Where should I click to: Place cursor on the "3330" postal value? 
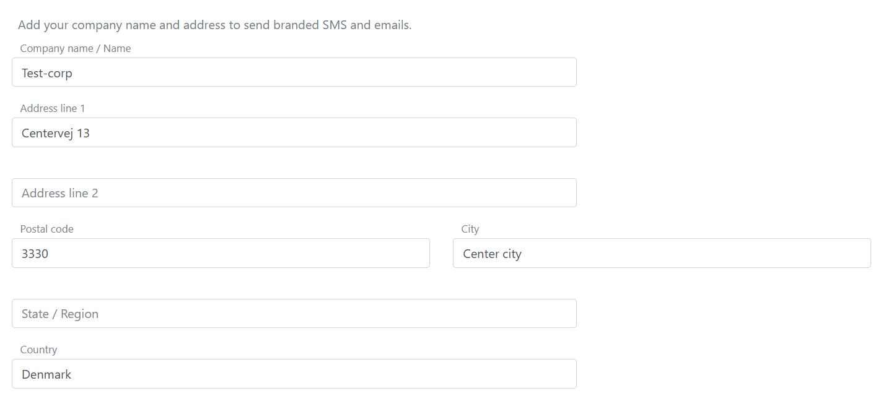[35, 254]
